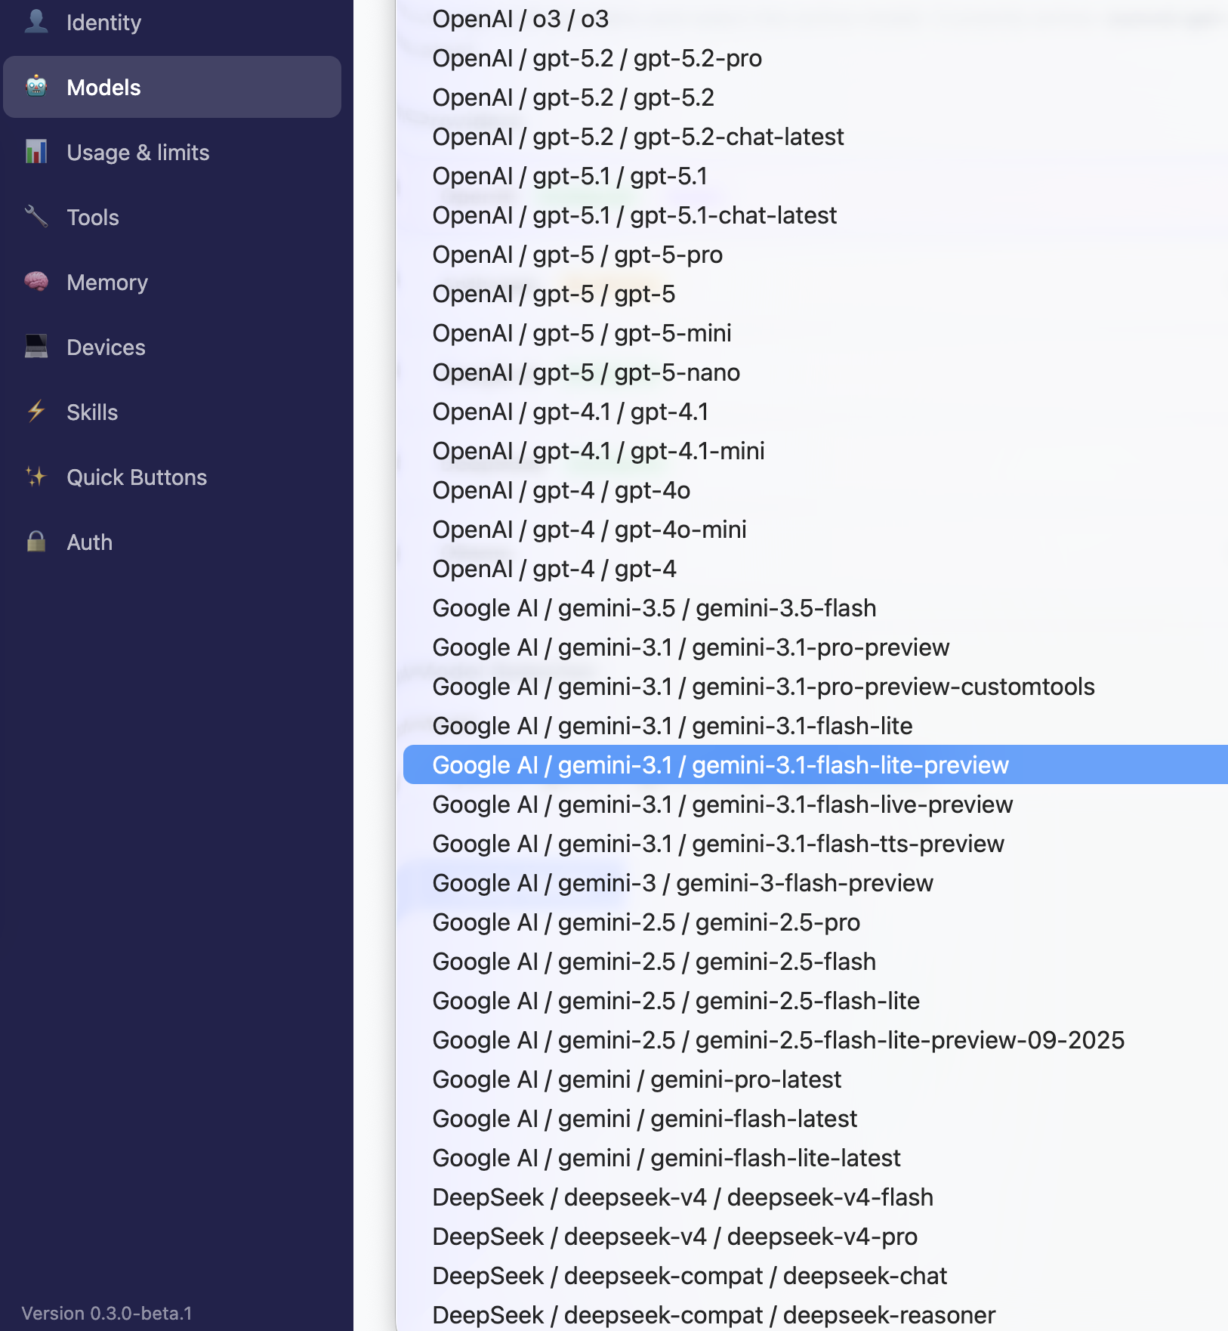The image size is (1228, 1331).
Task: Click the Quick Buttons sparkles icon
Action: 36,476
